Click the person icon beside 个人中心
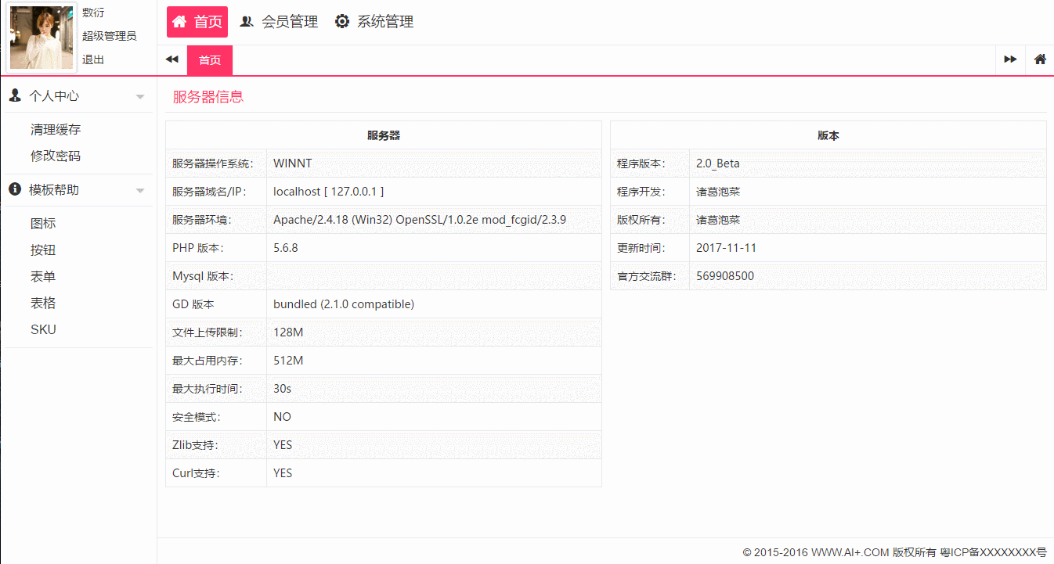1054x564 pixels. pos(15,95)
